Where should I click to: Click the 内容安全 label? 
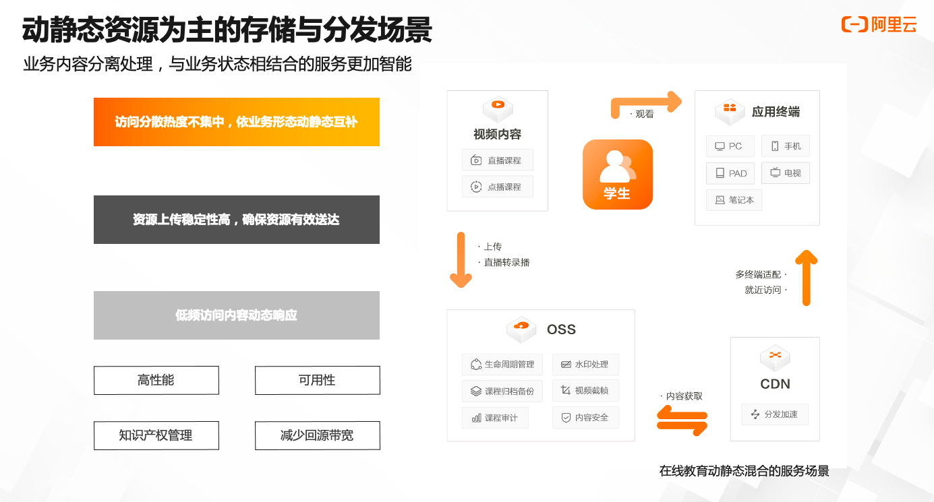591,418
